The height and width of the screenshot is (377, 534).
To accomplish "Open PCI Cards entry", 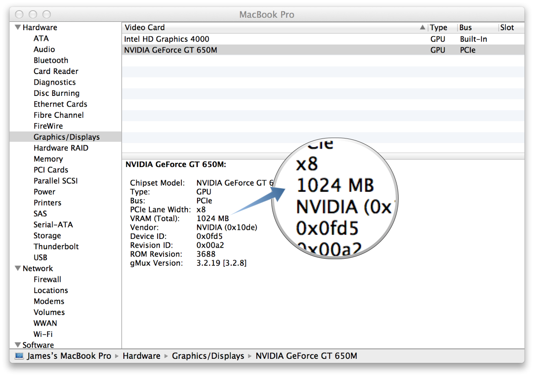I will click(x=51, y=170).
